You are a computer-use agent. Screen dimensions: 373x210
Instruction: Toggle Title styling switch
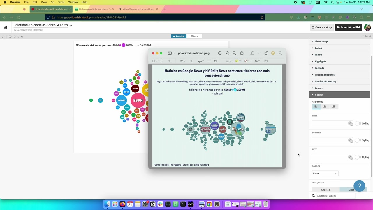(x=358, y=124)
